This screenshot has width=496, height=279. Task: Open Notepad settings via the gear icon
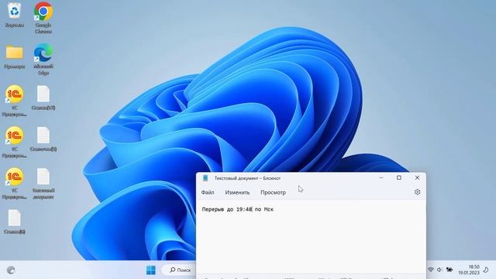point(417,192)
